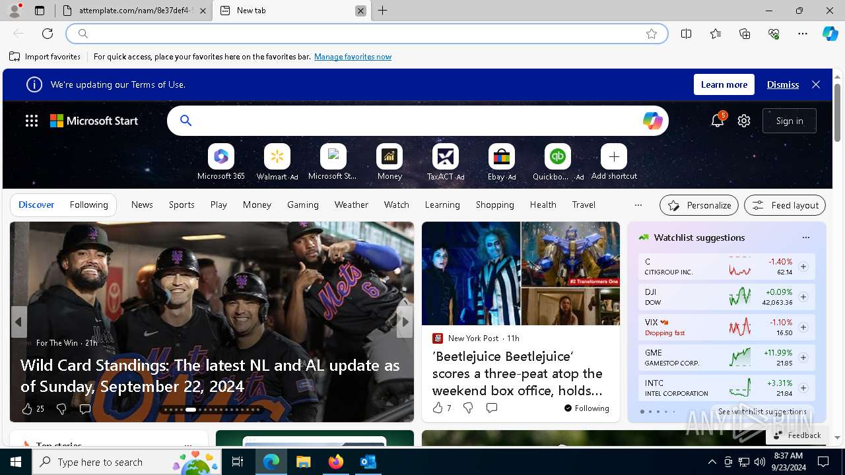This screenshot has height=475, width=845.
Task: Like the Wild Card Standings story
Action: pos(27,409)
